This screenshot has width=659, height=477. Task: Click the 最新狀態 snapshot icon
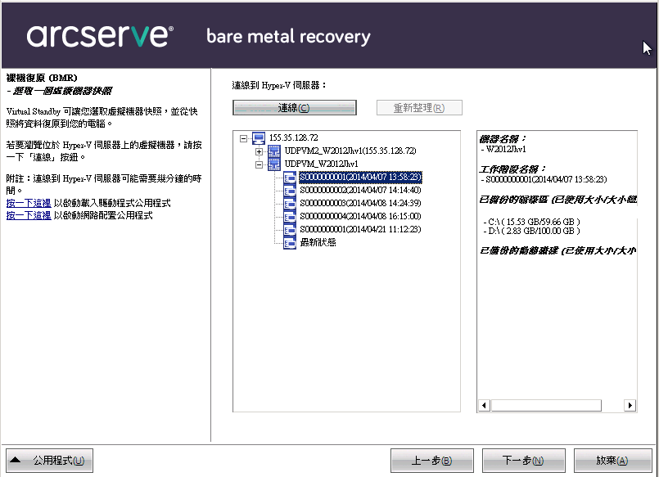(290, 242)
